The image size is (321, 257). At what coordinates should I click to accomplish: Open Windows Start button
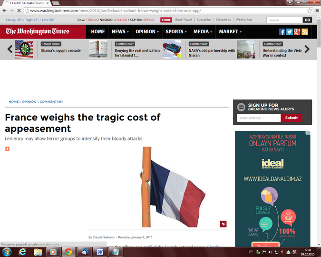(7, 252)
